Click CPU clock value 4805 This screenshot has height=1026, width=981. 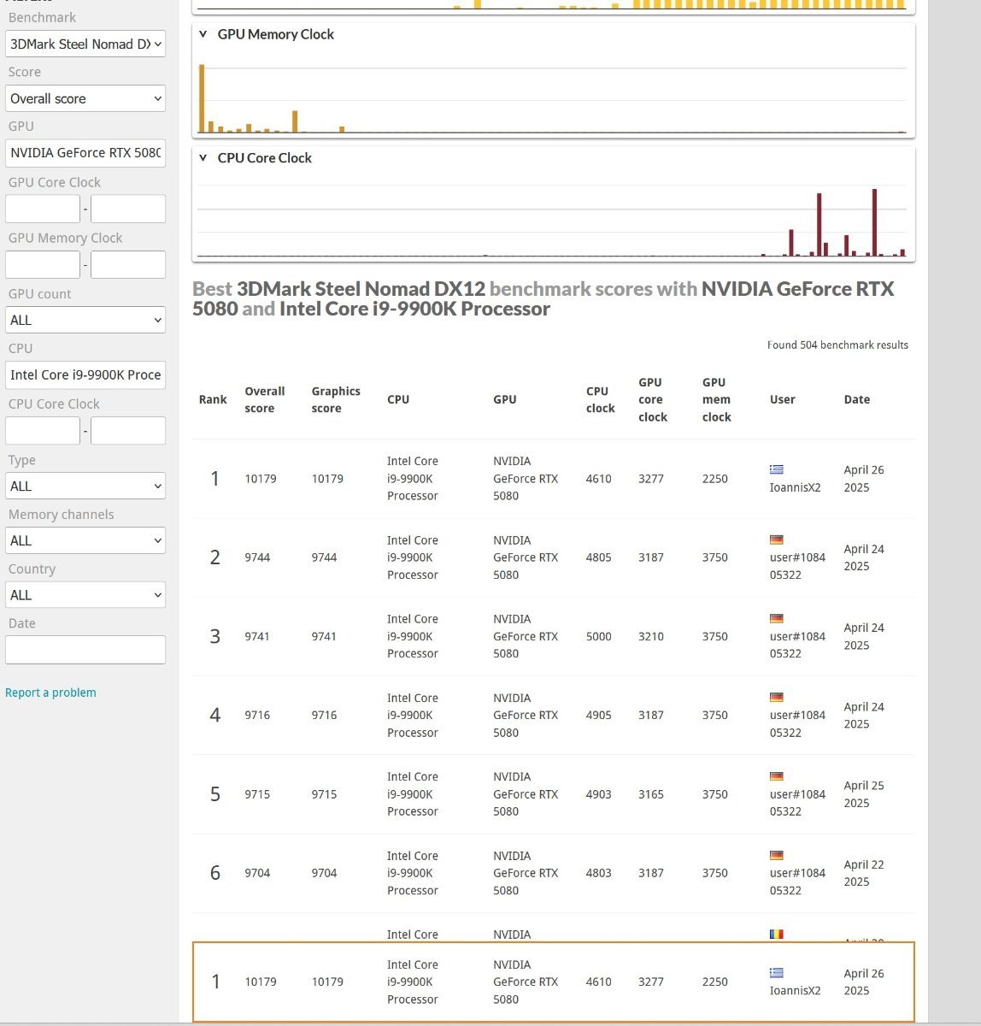[598, 557]
